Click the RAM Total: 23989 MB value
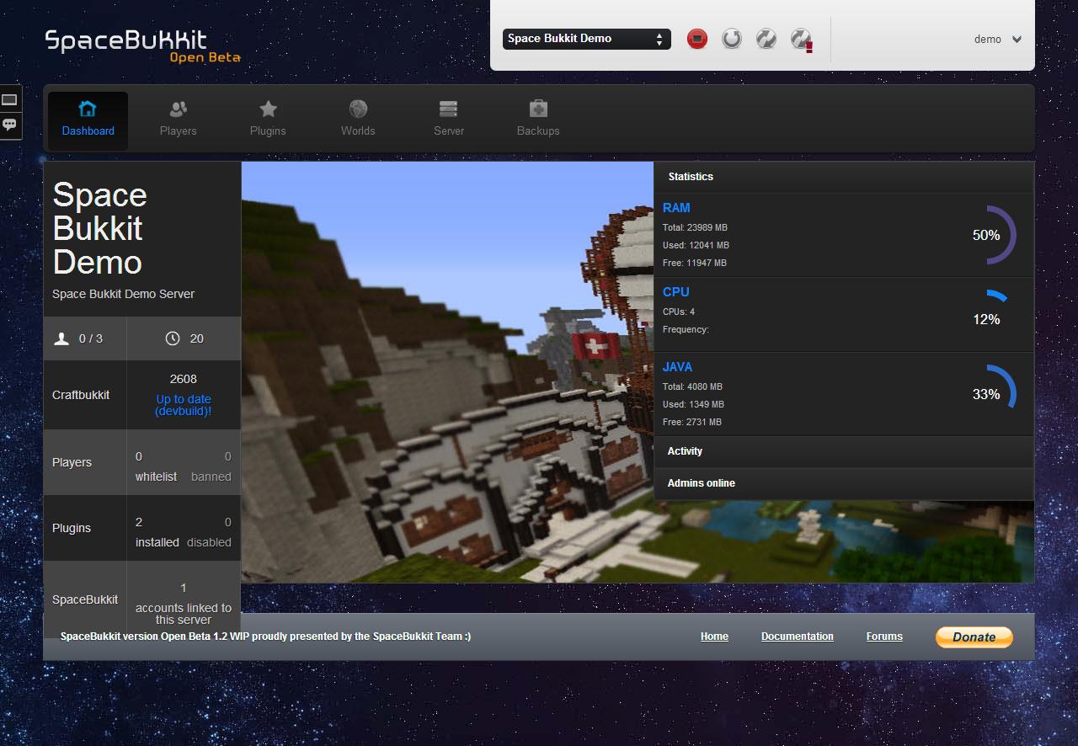Viewport: 1078px width, 746px height. tap(695, 227)
